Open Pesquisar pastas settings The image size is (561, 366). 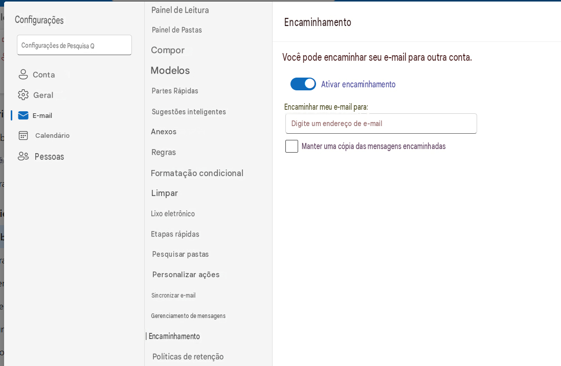[181, 254]
